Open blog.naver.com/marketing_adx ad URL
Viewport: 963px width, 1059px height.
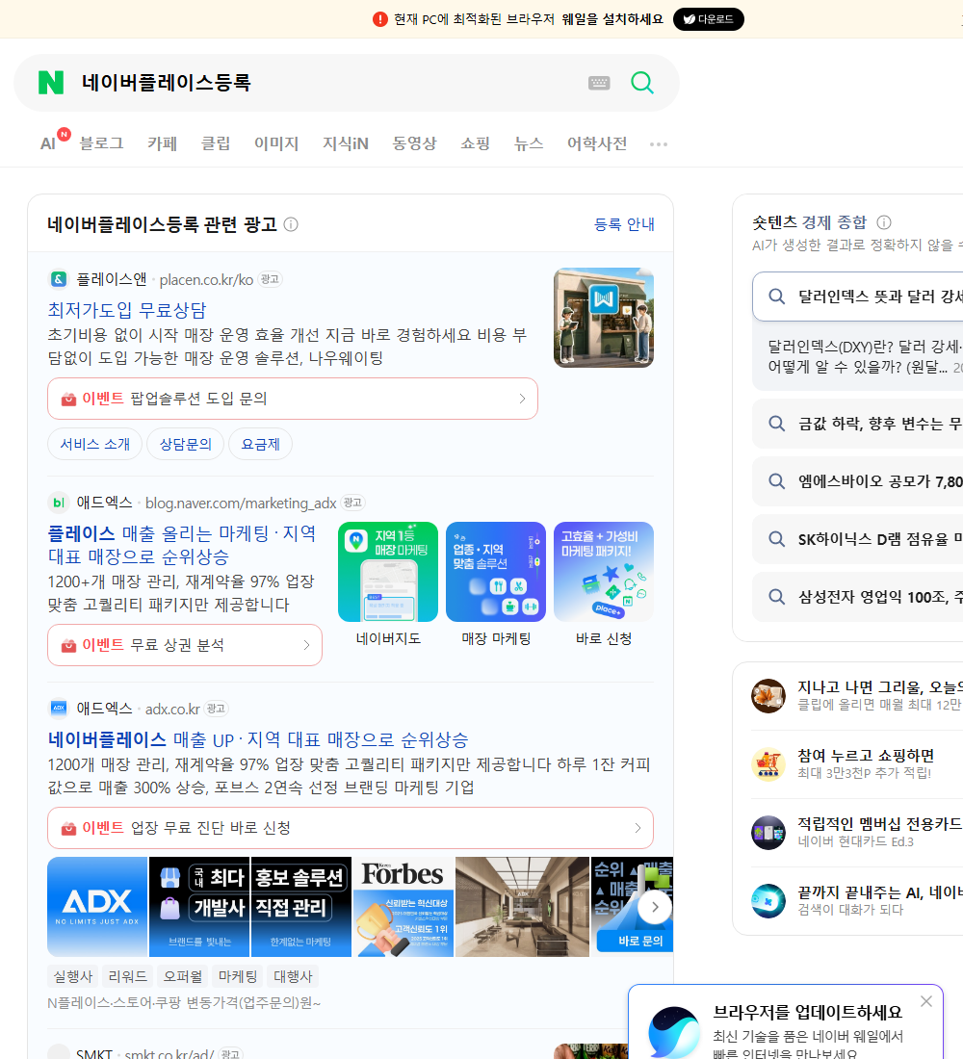coord(241,504)
